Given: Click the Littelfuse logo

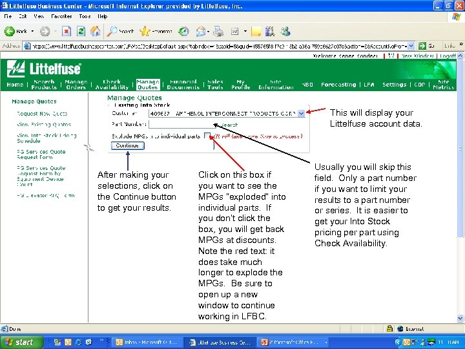Looking at the screenshot, I should pos(44,69).
